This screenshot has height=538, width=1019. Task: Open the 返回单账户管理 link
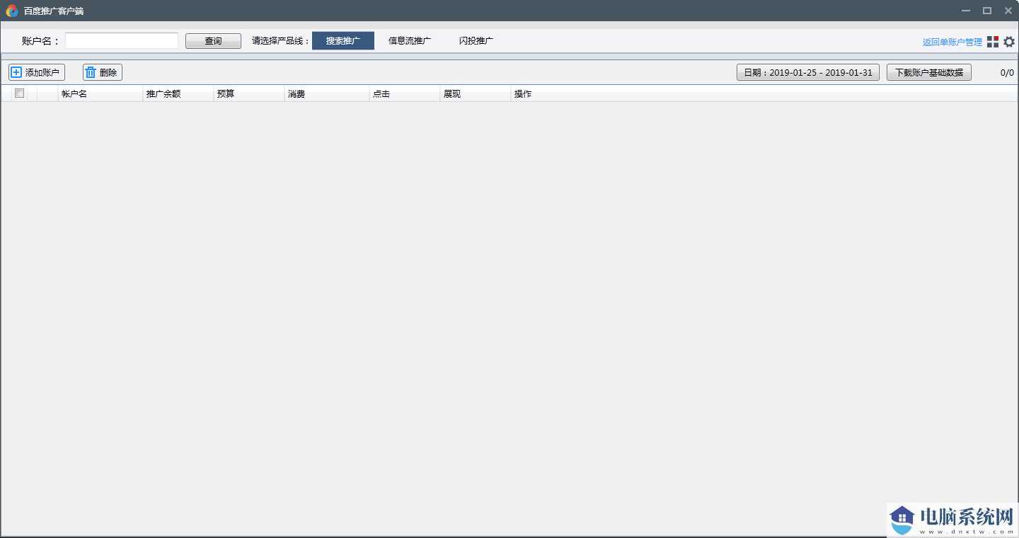(952, 42)
